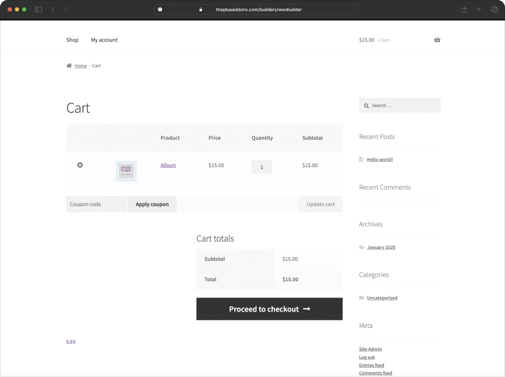The height and width of the screenshot is (377, 505).
Task: Click the Album product thumbnail
Action: pyautogui.click(x=126, y=171)
